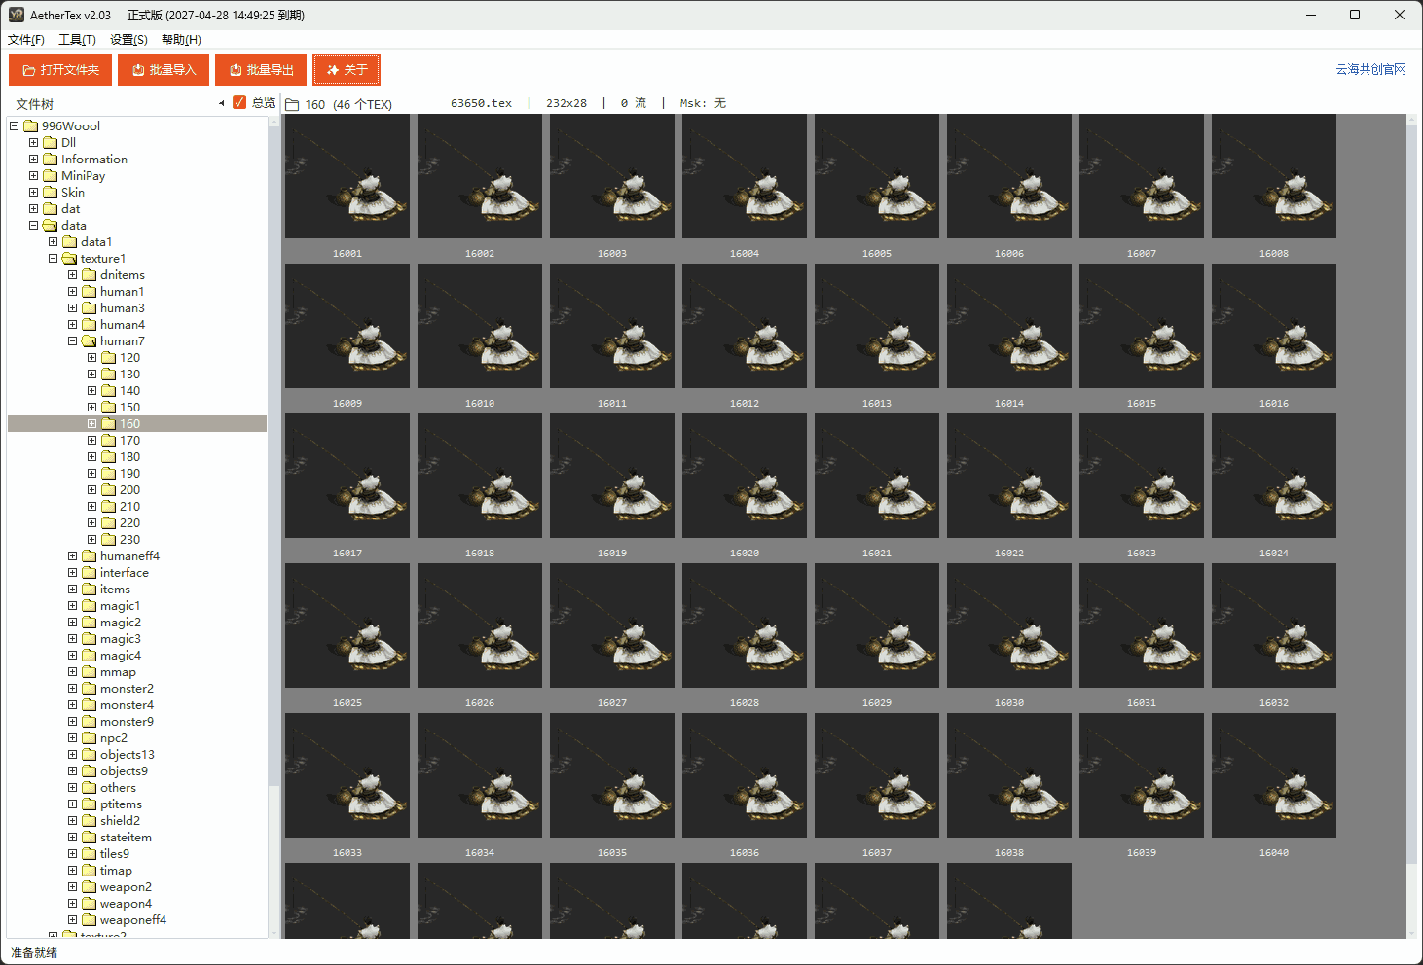Expand the MiniPay folder node
This screenshot has width=1423, height=965.
34,175
